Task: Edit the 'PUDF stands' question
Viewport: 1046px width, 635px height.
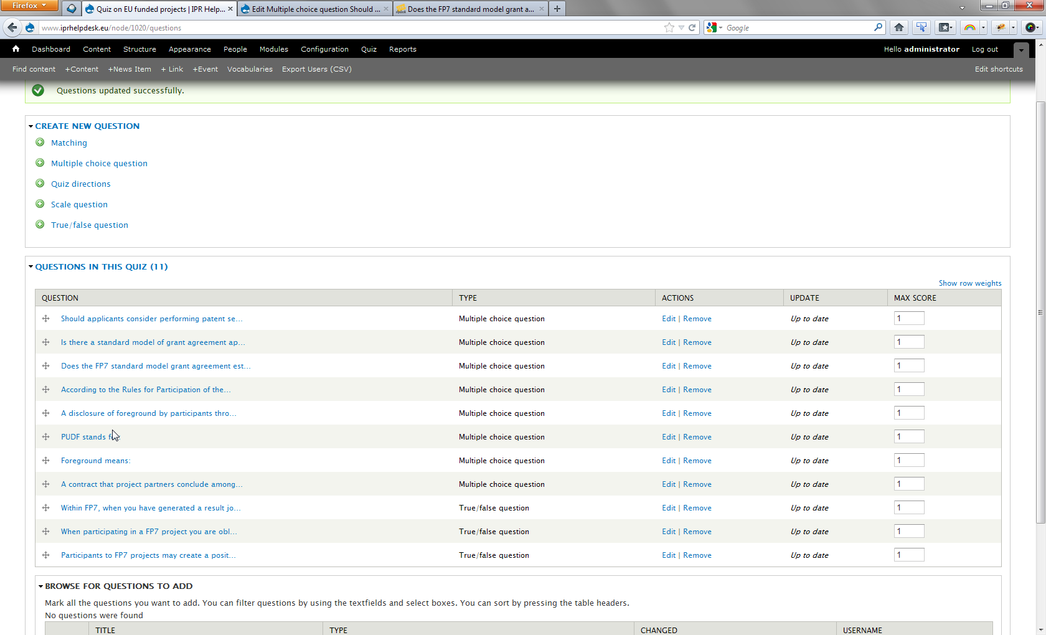Action: point(669,437)
